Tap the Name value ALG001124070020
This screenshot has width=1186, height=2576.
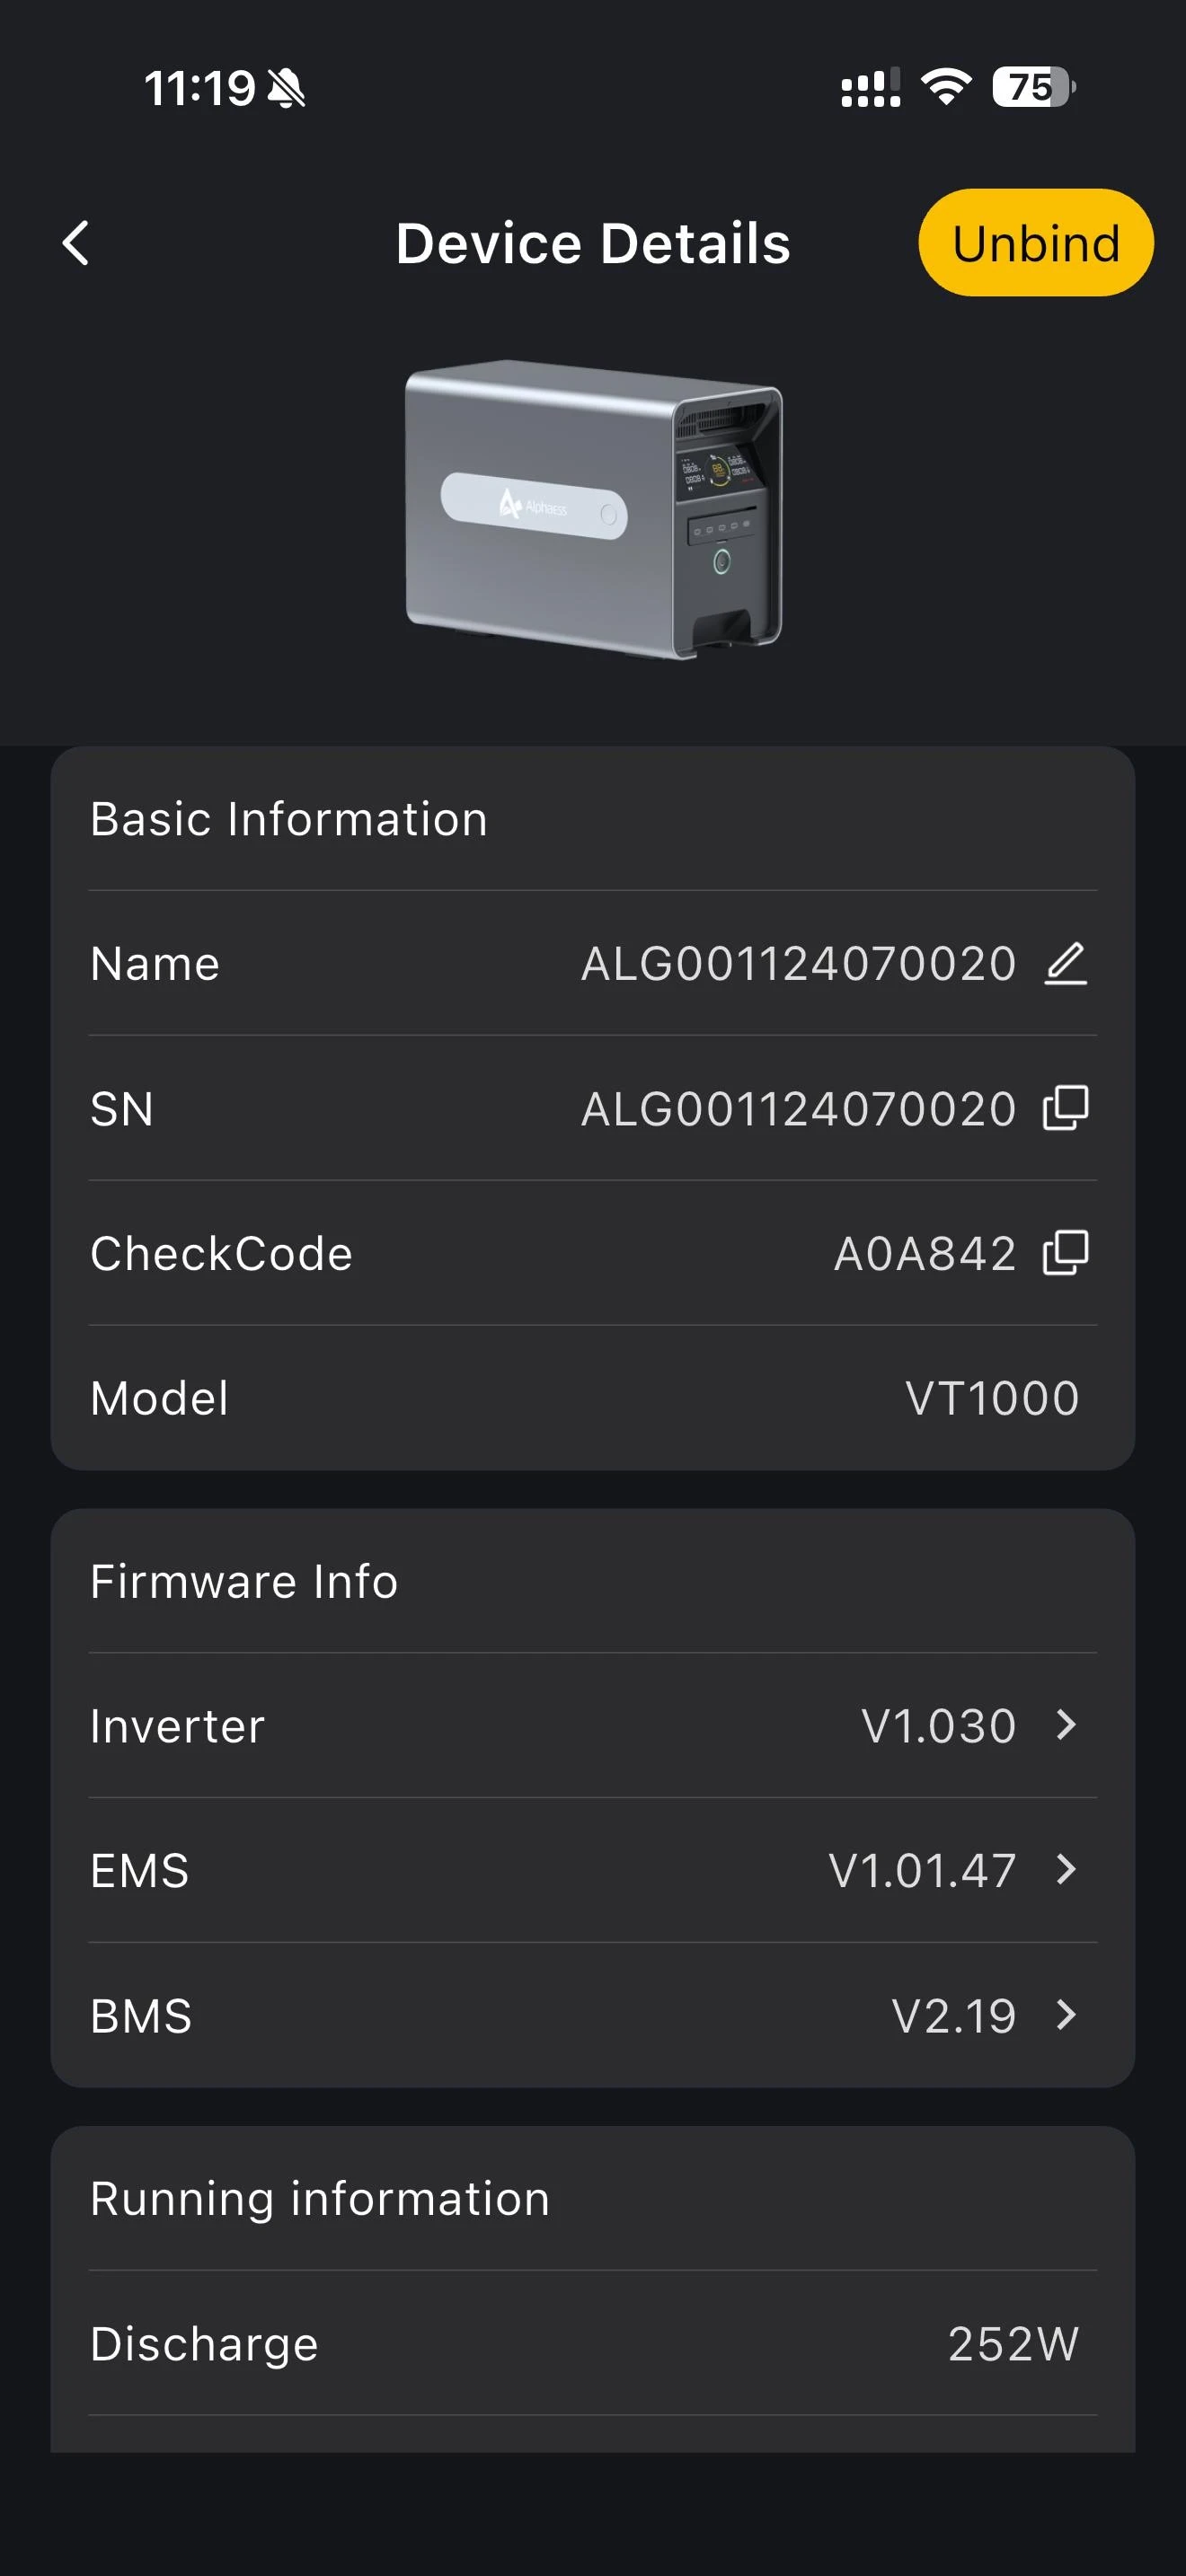tap(798, 964)
